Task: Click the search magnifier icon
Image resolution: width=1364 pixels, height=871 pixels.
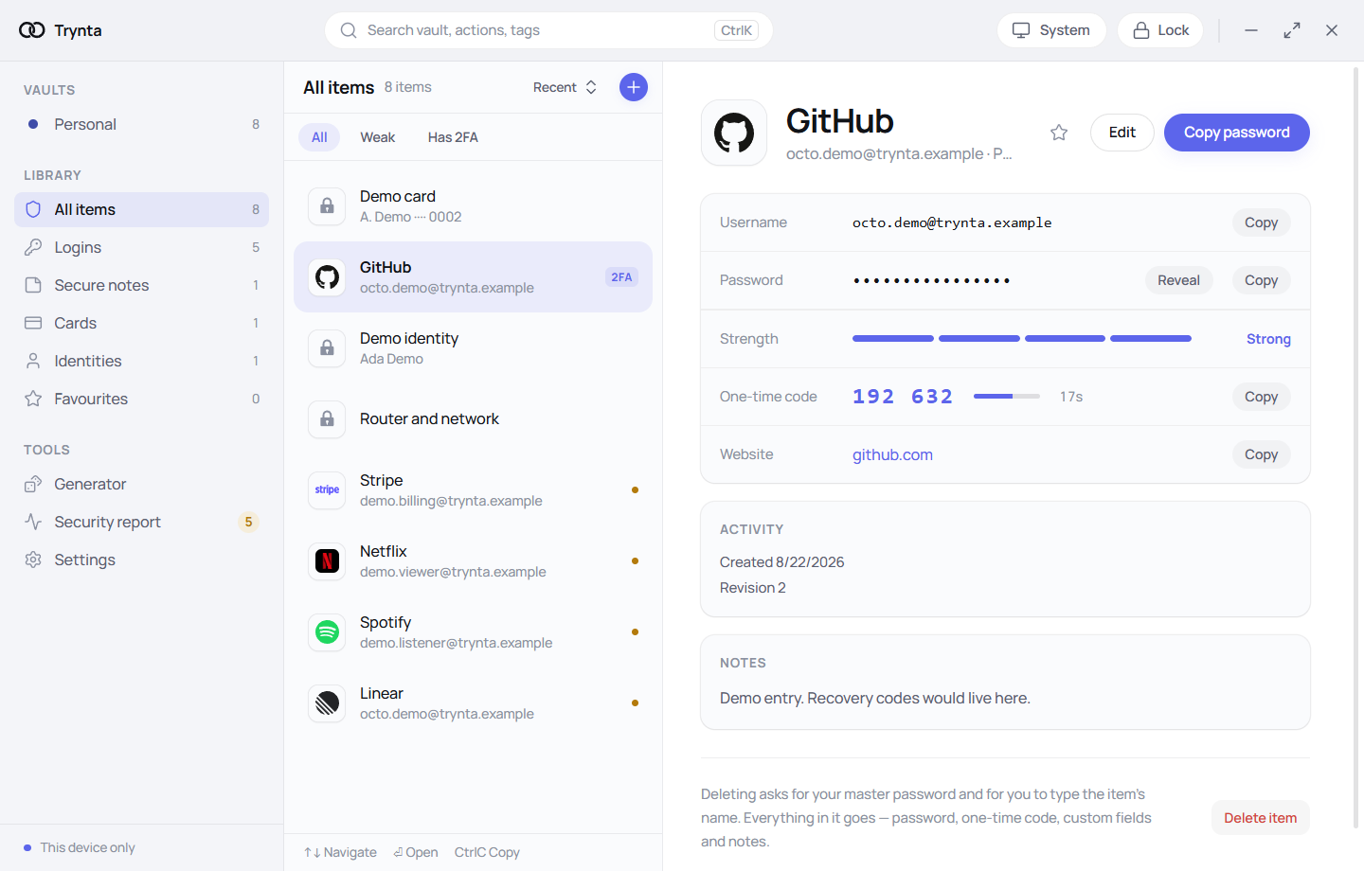Action: 349,30
